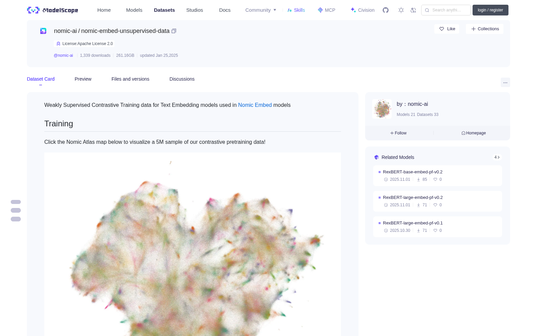
Task: Follow the nomic-ai organization
Action: click(x=398, y=133)
